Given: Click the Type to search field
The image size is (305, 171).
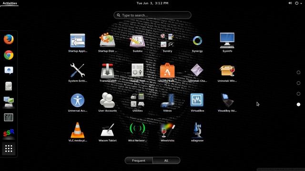Looking at the screenshot, I should pyautogui.click(x=152, y=15).
